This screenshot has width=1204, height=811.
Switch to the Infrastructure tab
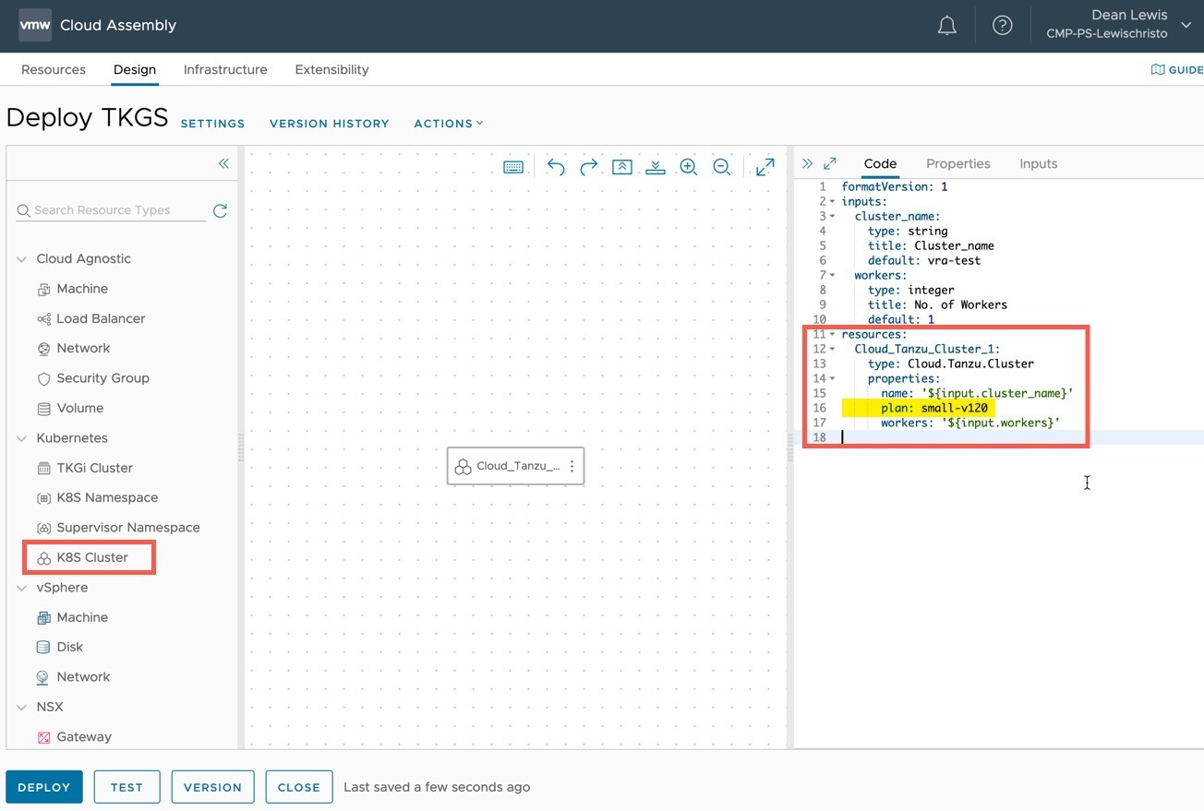tap(225, 69)
